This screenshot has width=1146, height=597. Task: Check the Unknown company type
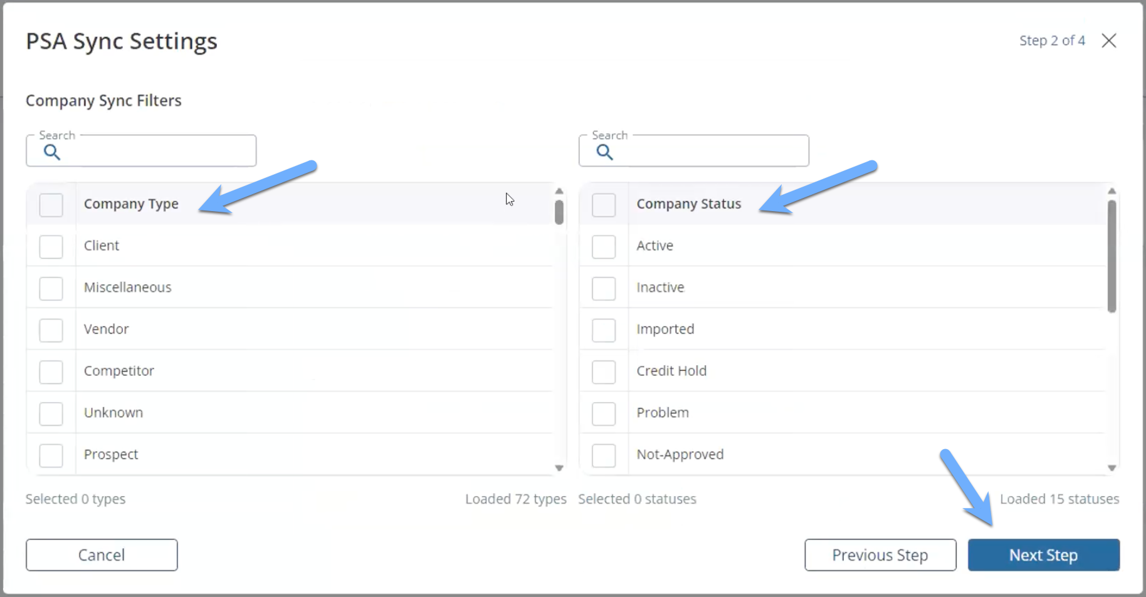pos(51,413)
